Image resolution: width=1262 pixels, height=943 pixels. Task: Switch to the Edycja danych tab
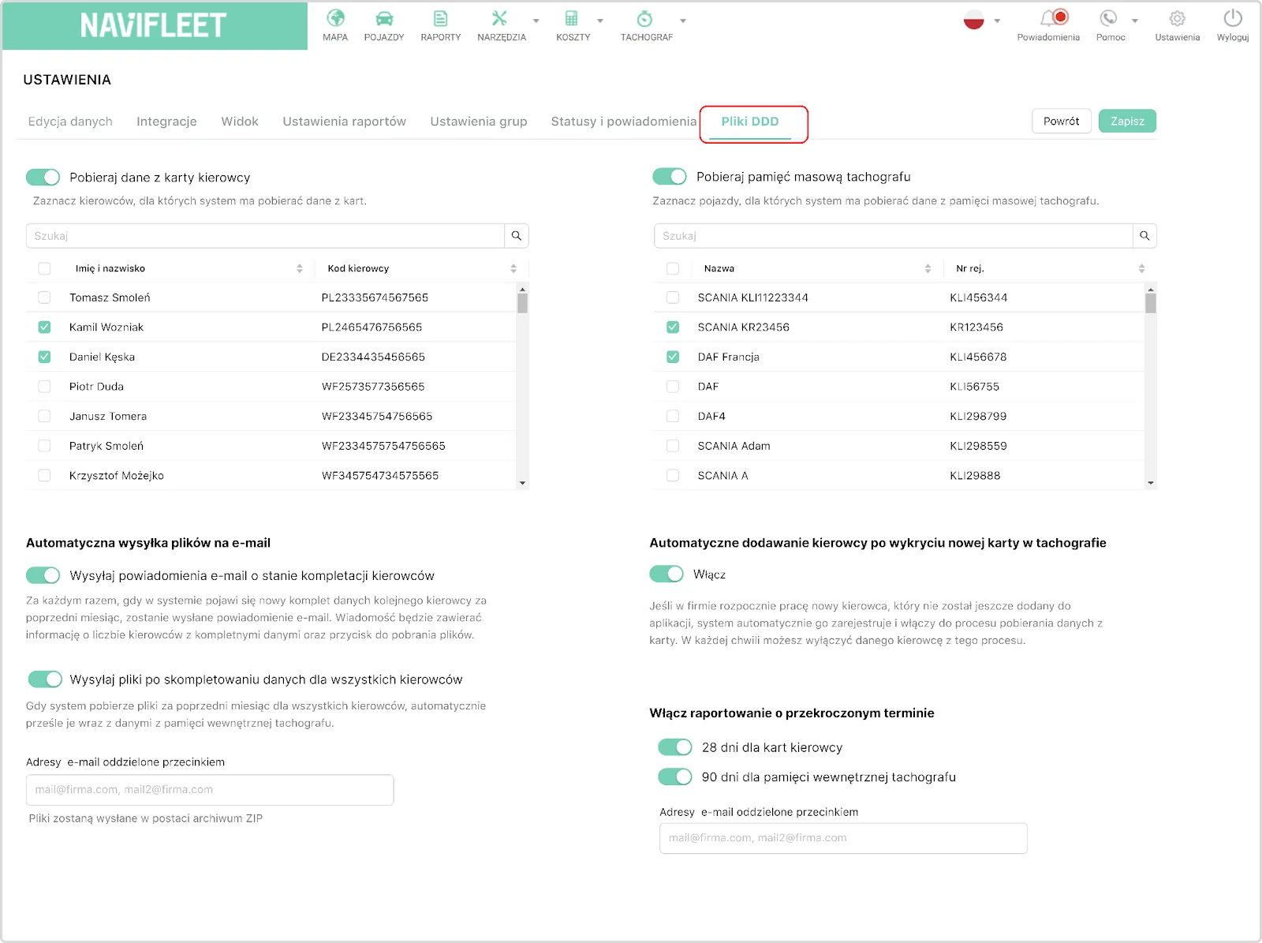click(70, 122)
